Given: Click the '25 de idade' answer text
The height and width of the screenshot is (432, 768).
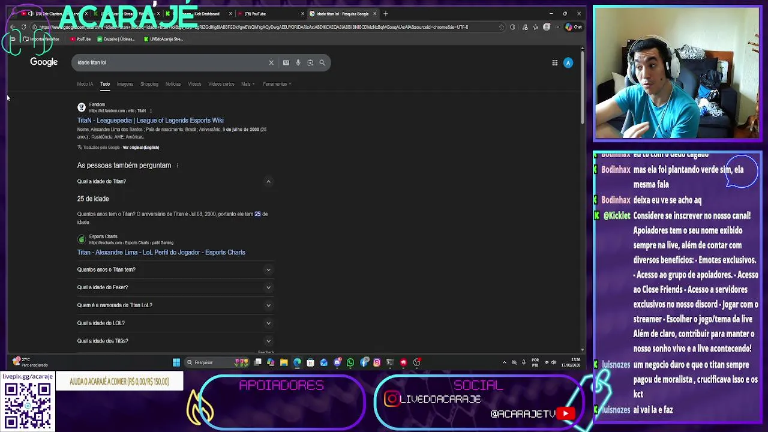Looking at the screenshot, I should 93,199.
